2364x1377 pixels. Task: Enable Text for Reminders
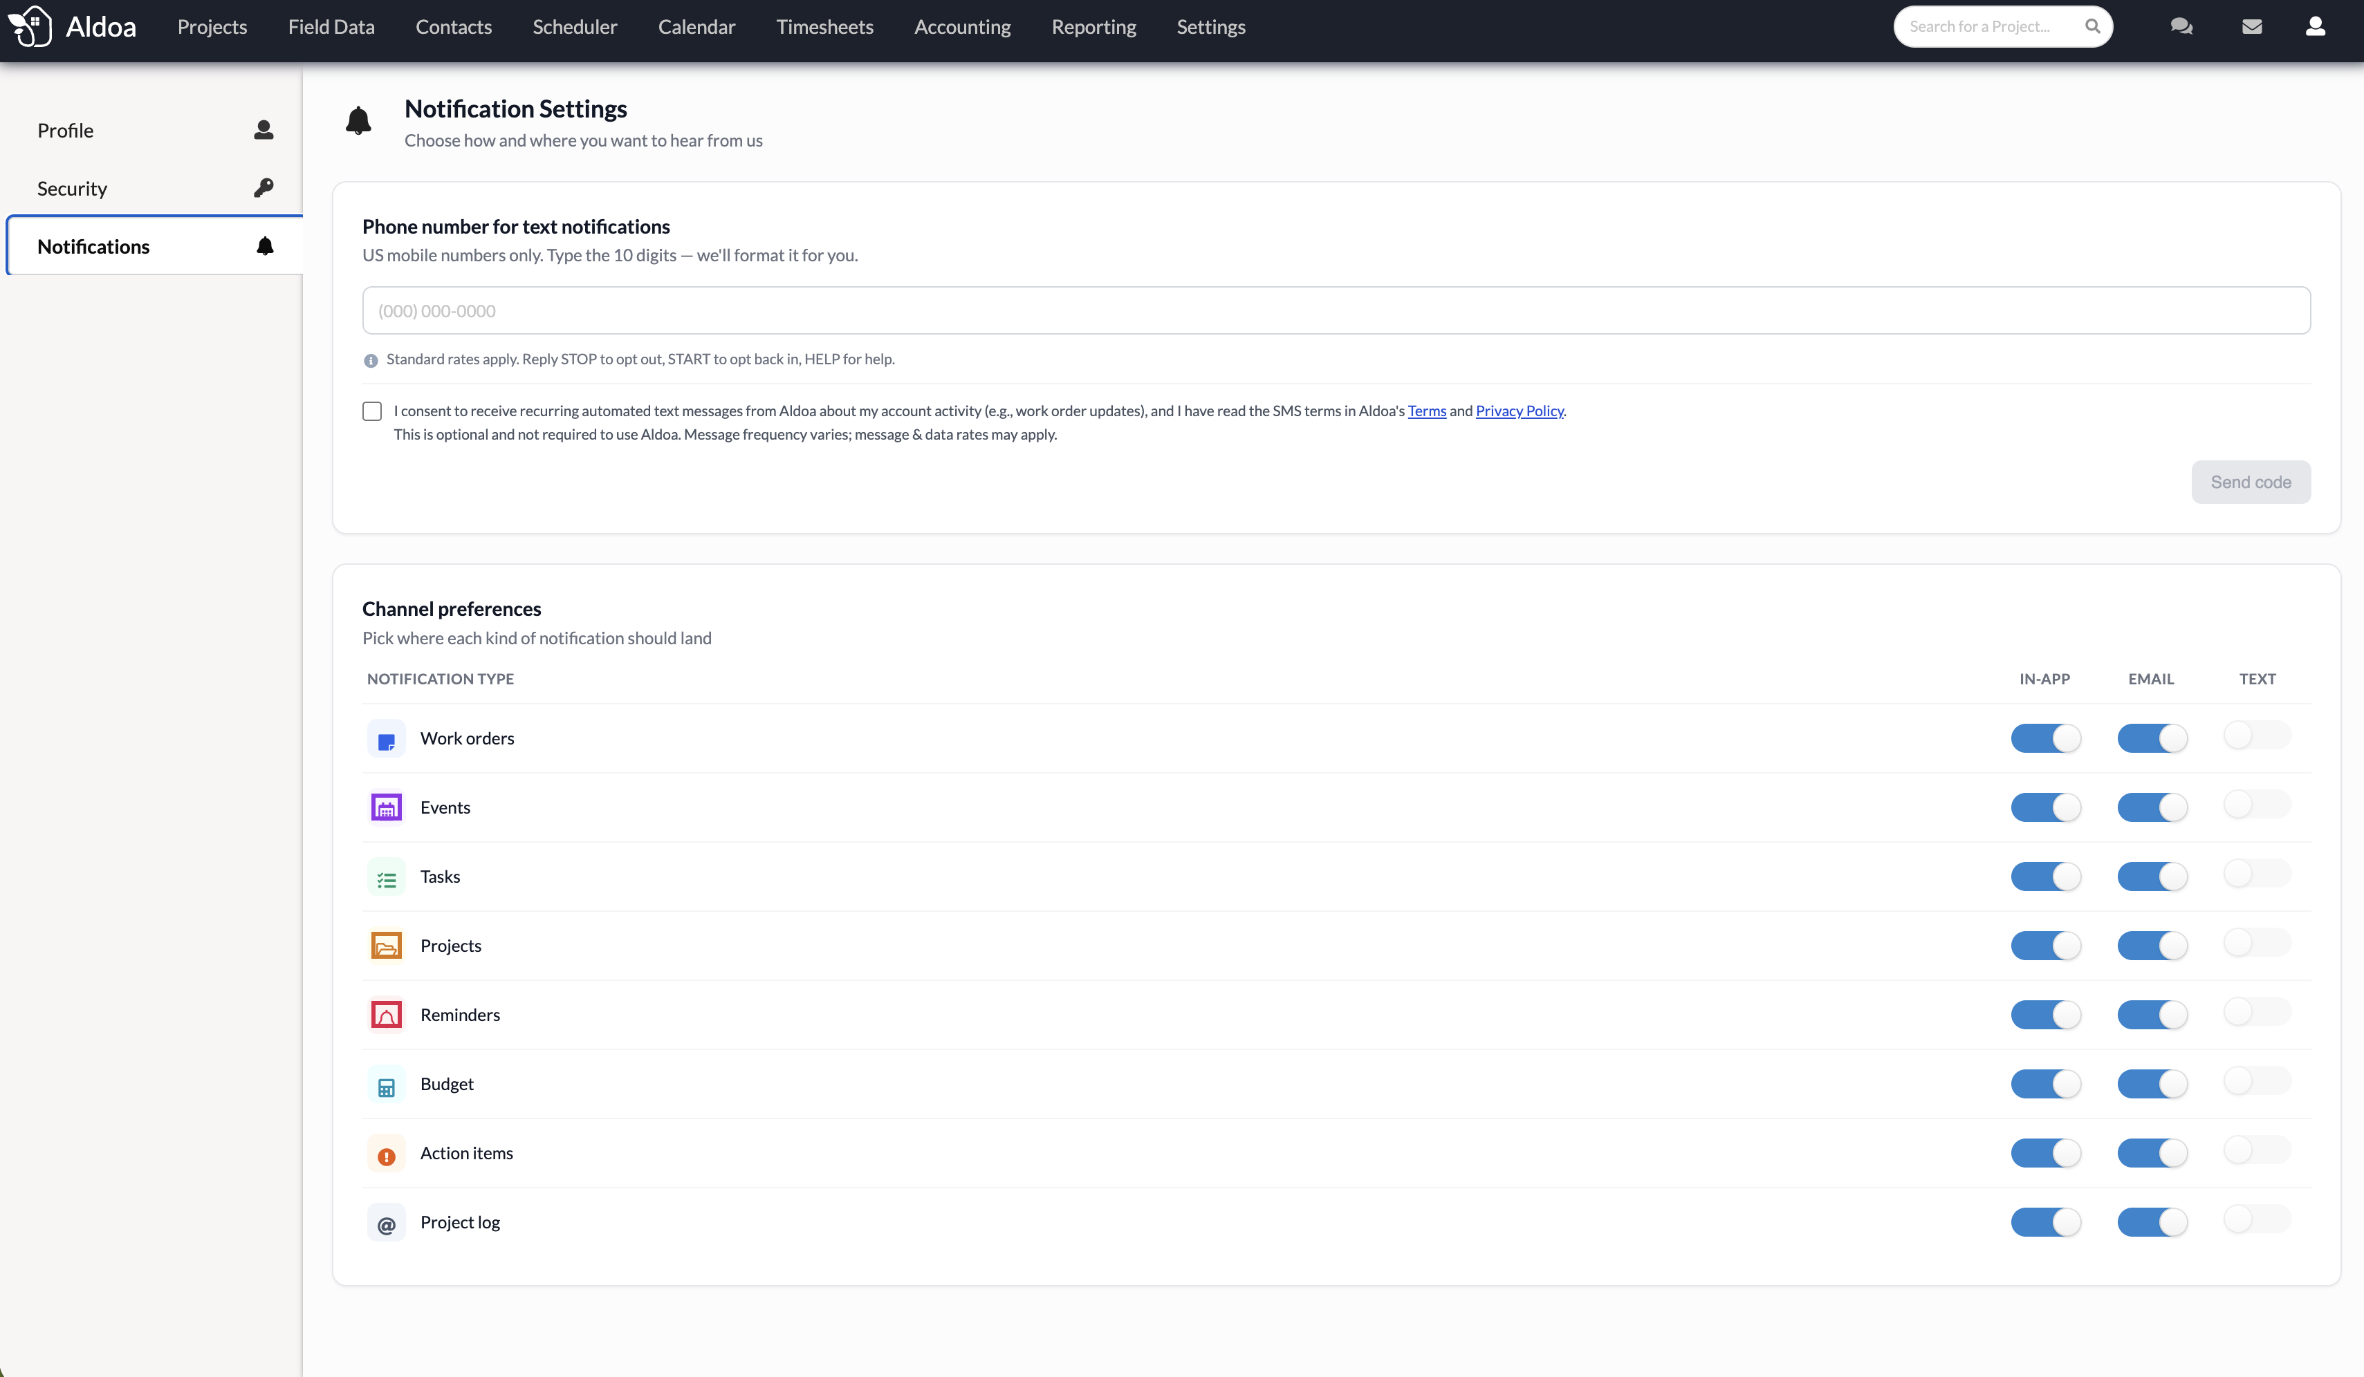[x=2257, y=1011]
